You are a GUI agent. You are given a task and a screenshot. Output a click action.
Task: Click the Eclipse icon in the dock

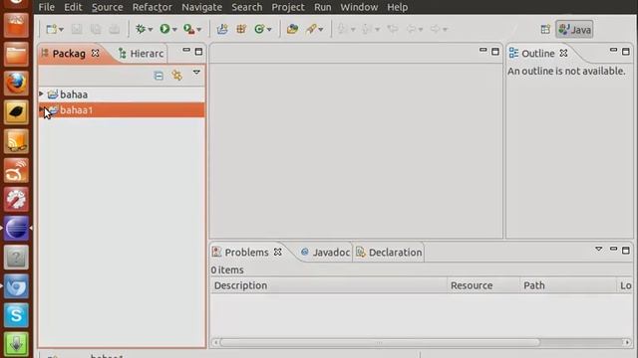pyautogui.click(x=16, y=228)
